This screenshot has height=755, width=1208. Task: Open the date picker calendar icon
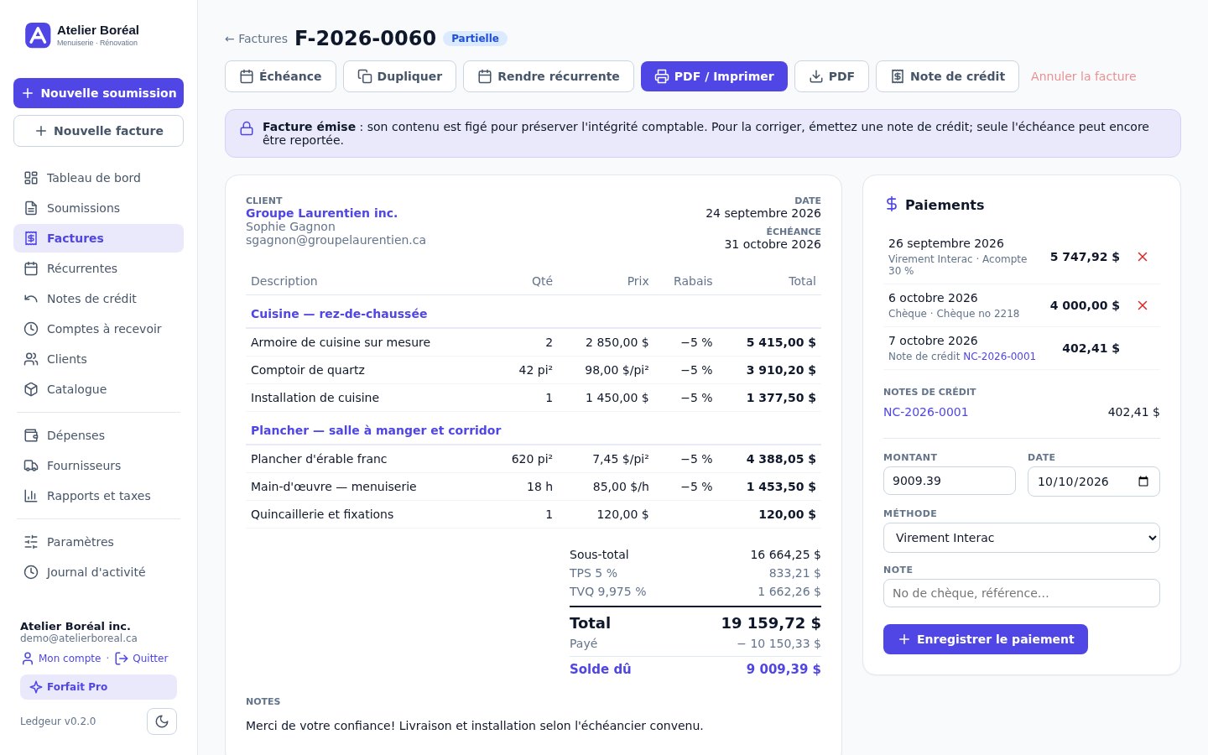pyautogui.click(x=1143, y=482)
